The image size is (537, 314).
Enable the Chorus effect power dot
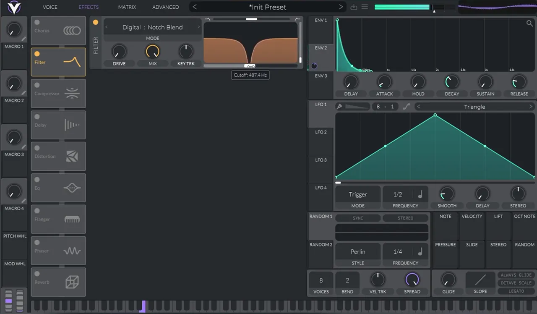[x=37, y=22]
